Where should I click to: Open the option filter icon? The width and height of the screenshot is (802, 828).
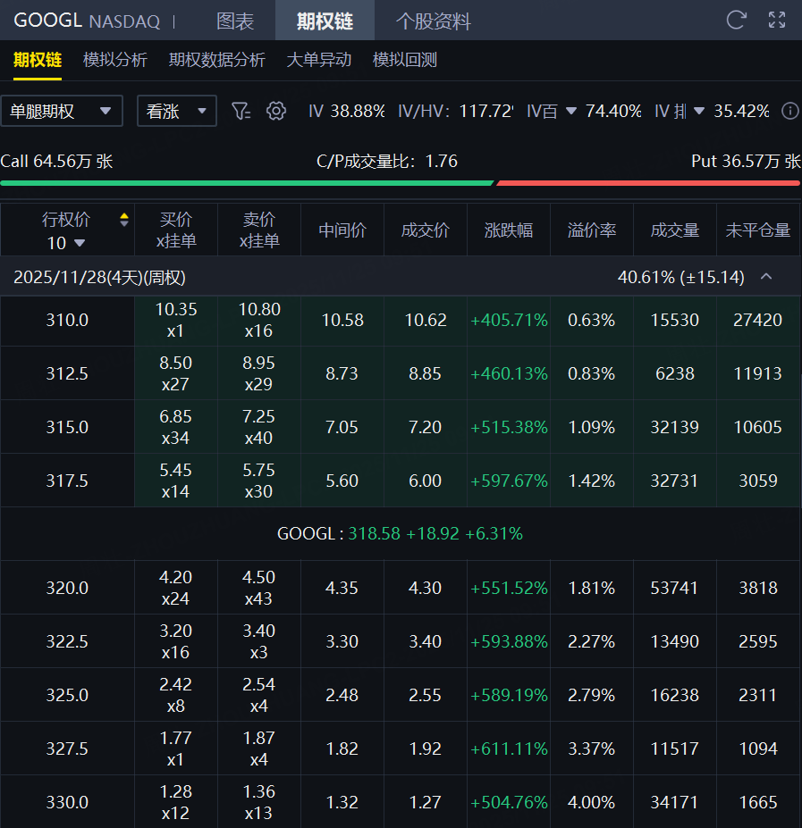point(241,111)
